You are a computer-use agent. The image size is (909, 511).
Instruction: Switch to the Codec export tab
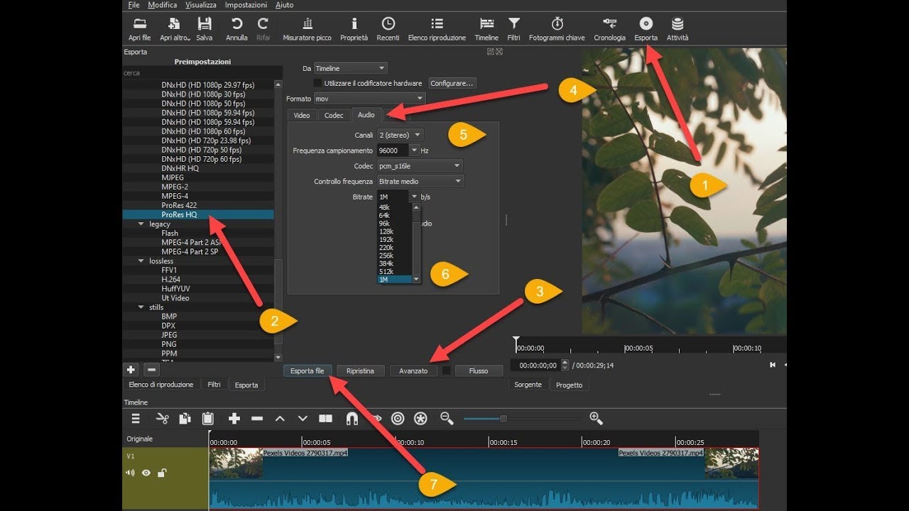(334, 115)
